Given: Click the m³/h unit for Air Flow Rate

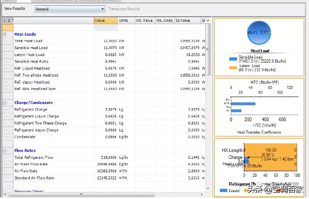Looking at the screenshot, I should pyautogui.click(x=123, y=171).
